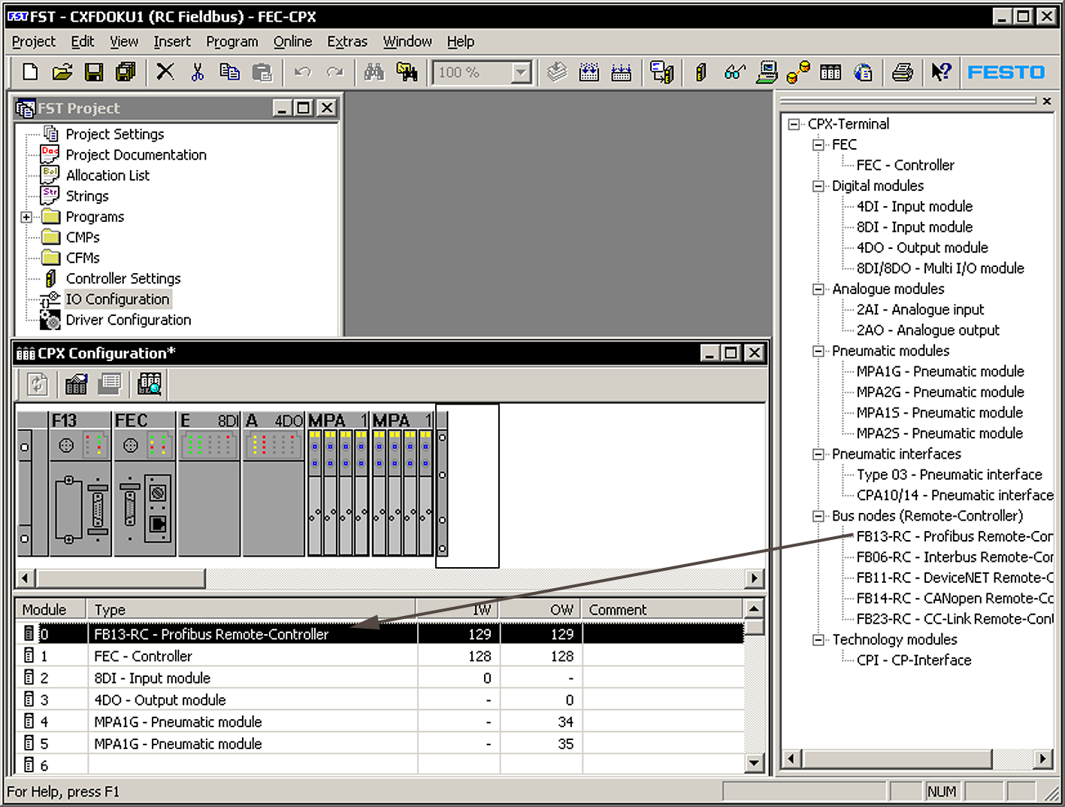This screenshot has width=1065, height=807.
Task: Click the Type column header
Action: pyautogui.click(x=252, y=609)
